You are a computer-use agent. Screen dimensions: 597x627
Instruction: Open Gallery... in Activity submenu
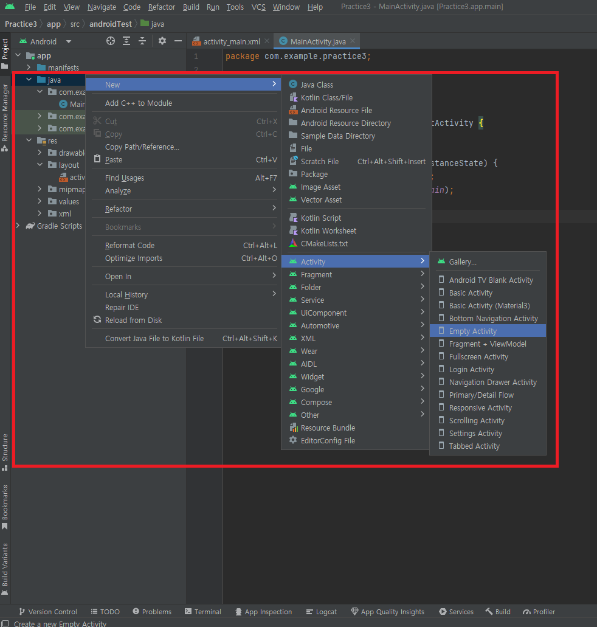tap(488, 262)
